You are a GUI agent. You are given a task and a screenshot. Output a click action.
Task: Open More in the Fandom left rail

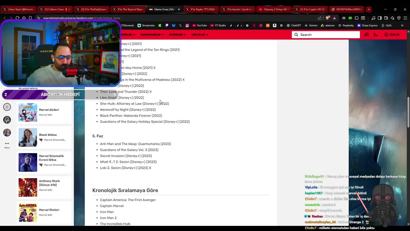tap(7, 145)
